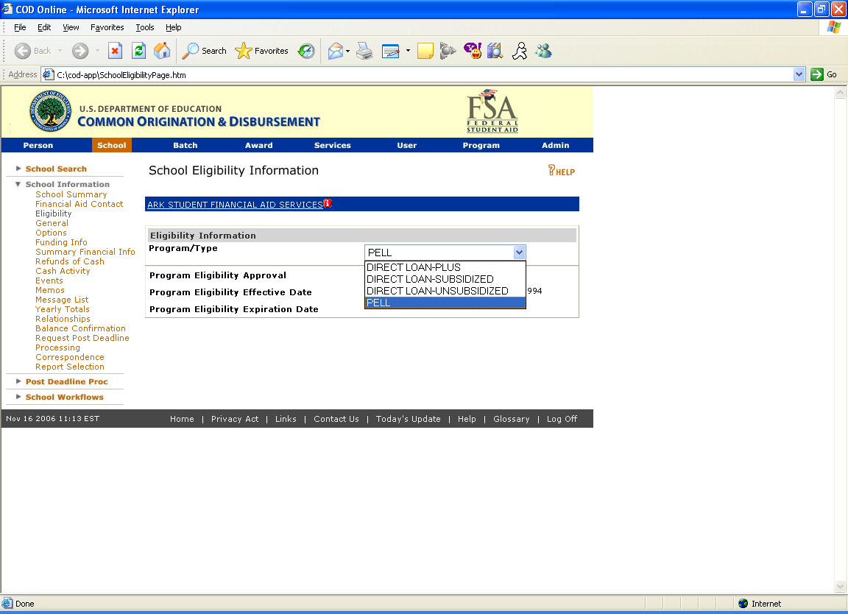Go to Home page icon
This screenshot has height=614, width=848.
point(162,51)
